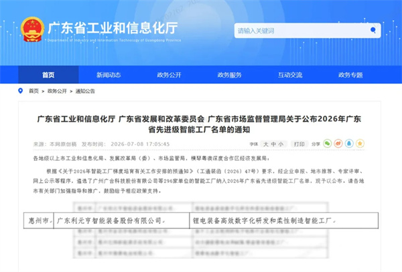Set font size to 中

point(273,144)
